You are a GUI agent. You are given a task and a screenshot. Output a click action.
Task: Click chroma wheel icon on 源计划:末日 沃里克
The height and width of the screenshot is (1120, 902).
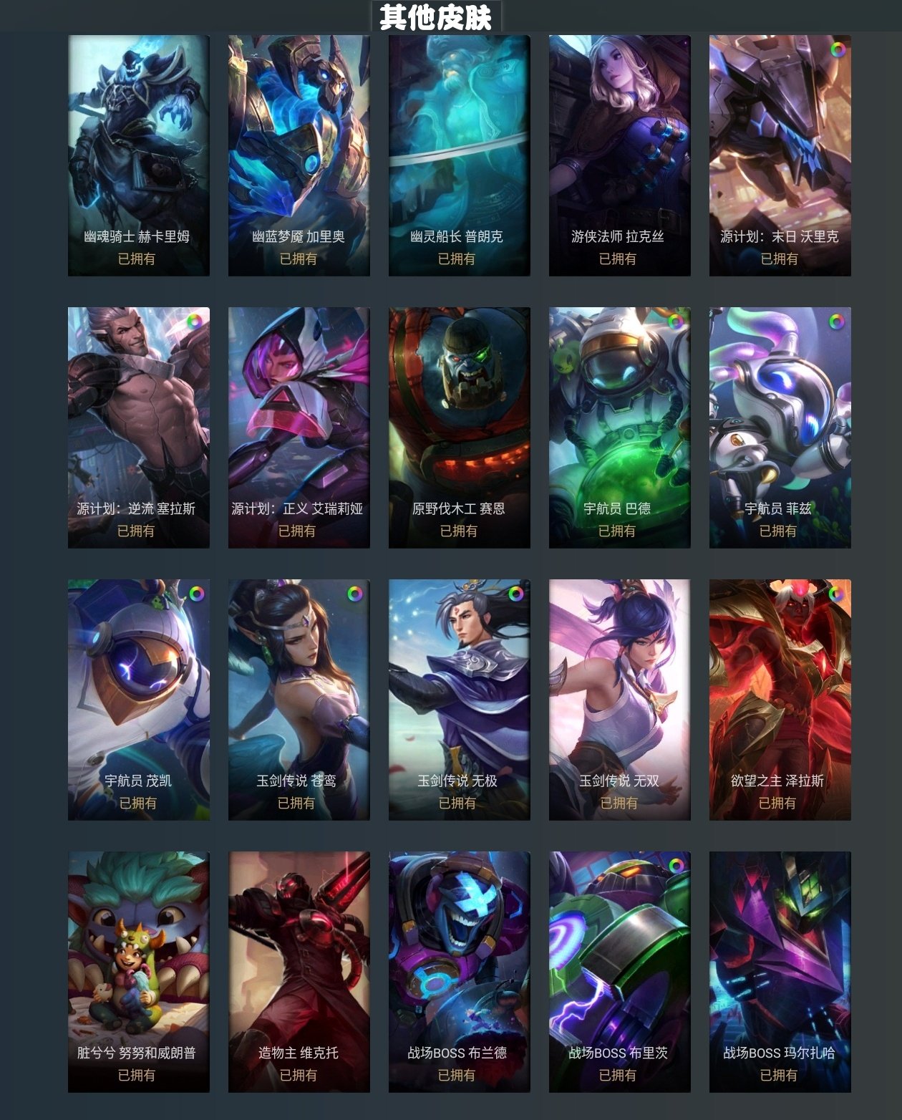pos(838,49)
